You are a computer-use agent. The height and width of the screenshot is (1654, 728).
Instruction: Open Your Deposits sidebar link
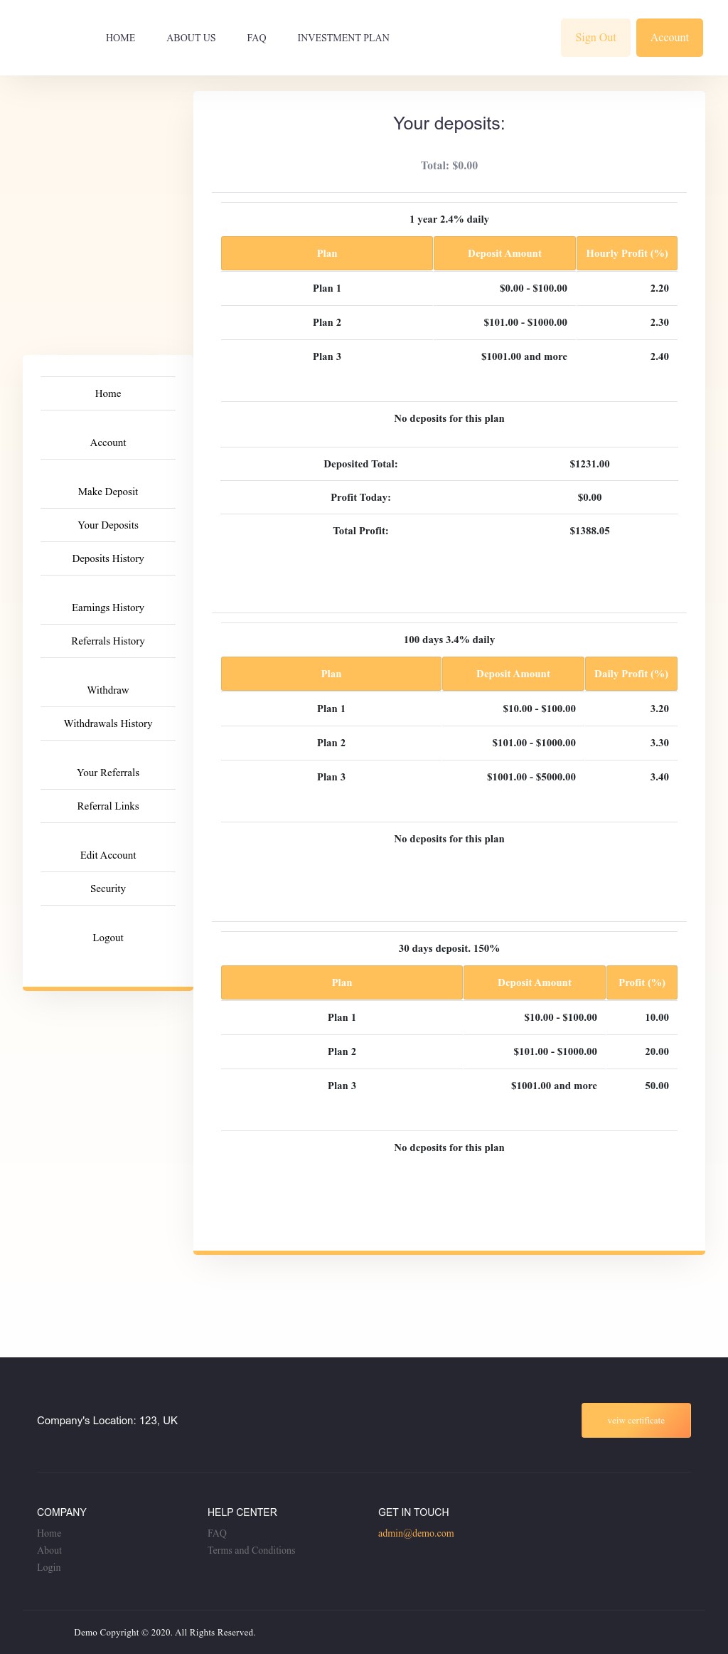pyautogui.click(x=108, y=525)
